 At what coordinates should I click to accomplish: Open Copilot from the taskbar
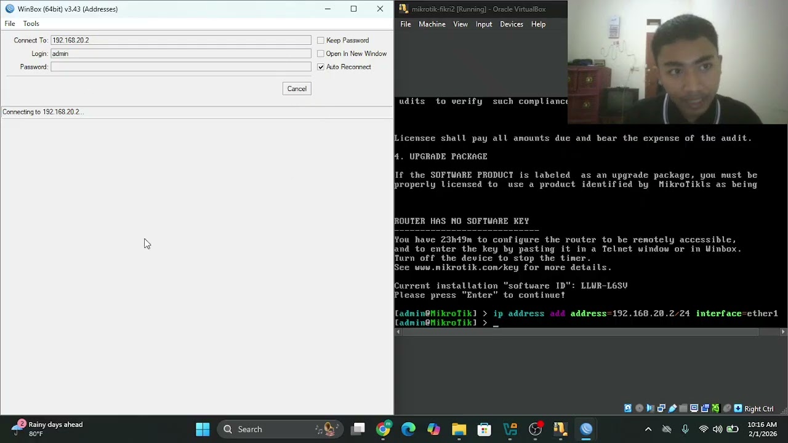pos(433,429)
